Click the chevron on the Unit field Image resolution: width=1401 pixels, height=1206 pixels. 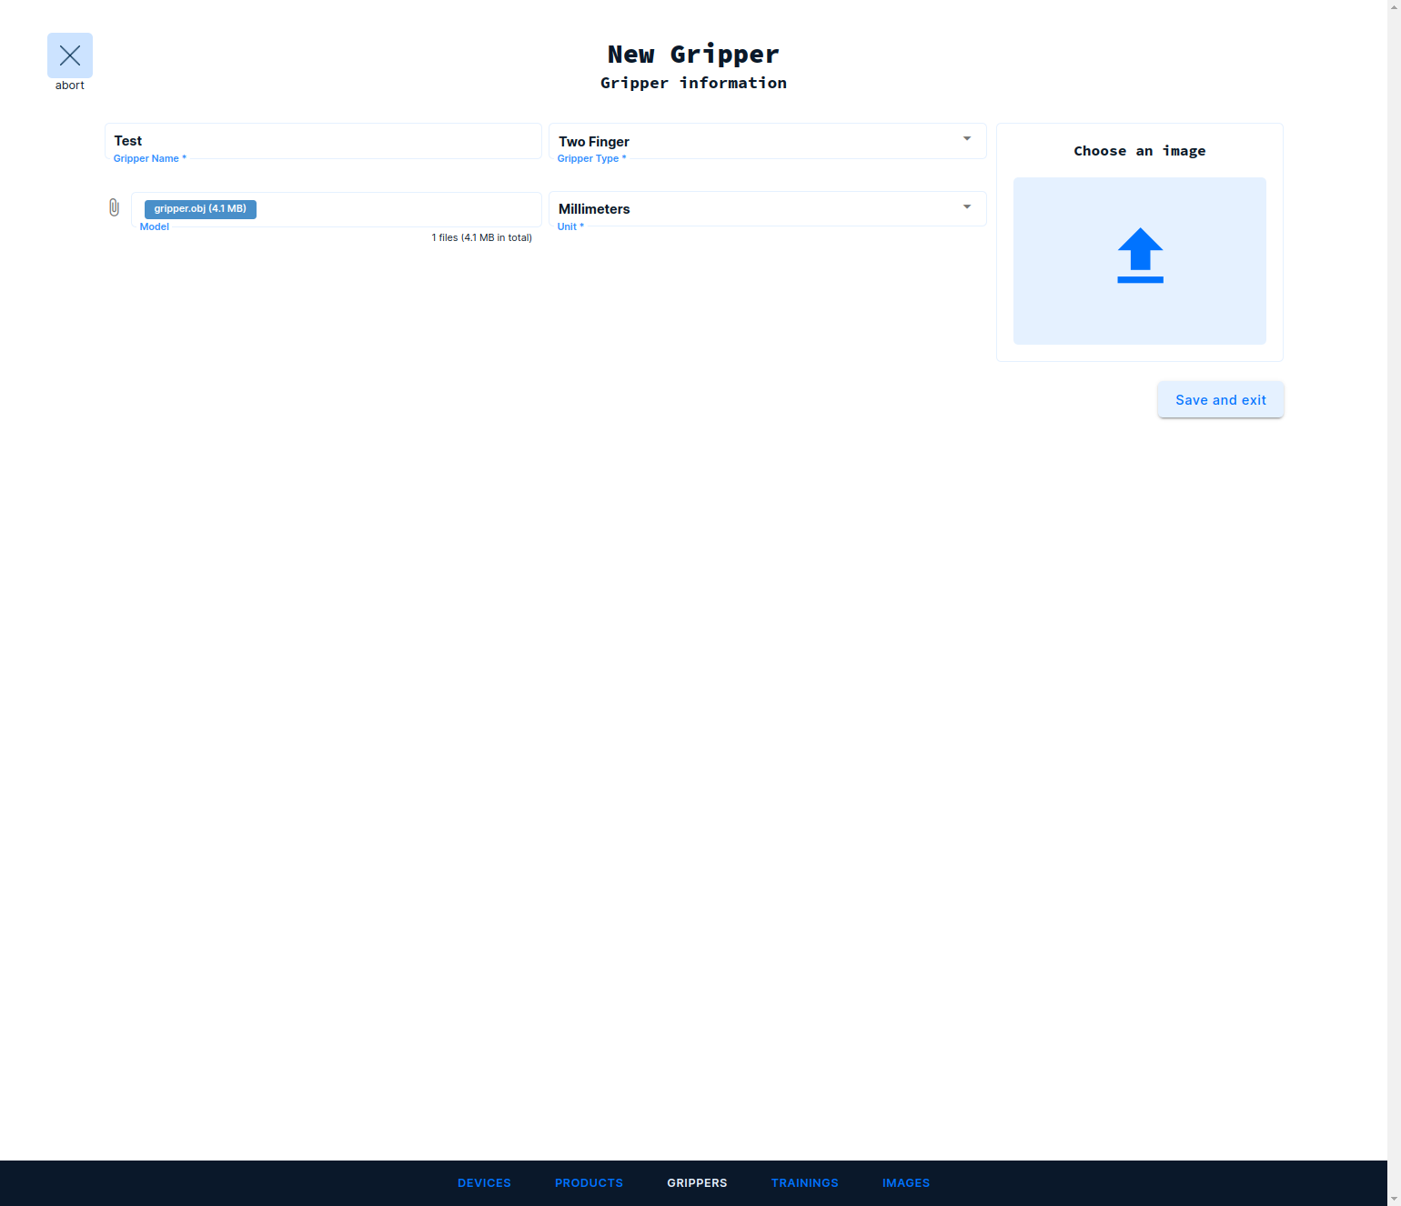tap(967, 206)
